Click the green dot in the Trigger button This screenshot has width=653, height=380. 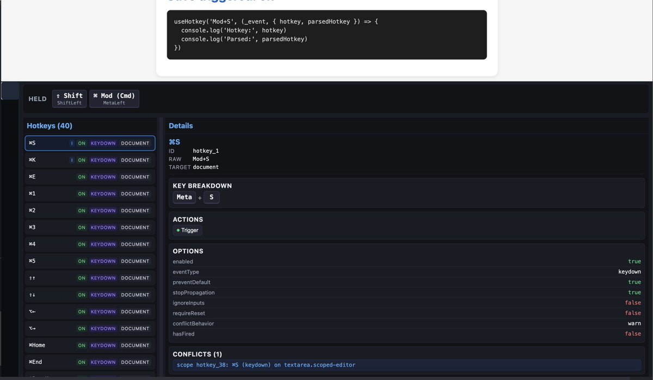point(178,231)
